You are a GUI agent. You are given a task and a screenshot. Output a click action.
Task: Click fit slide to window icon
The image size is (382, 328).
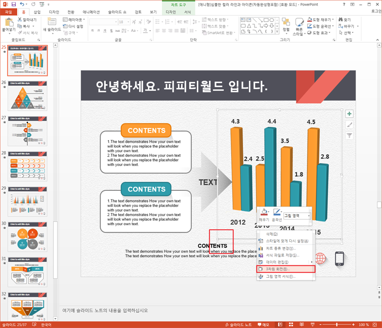click(375, 324)
